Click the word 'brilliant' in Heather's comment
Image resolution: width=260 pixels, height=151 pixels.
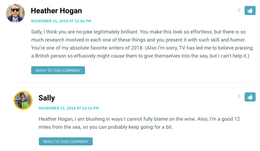pos(129,32)
